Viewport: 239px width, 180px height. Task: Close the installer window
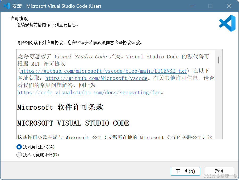click(x=229, y=6)
